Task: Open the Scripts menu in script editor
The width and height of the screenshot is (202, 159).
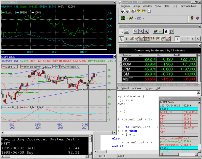Action: [x=148, y=88]
